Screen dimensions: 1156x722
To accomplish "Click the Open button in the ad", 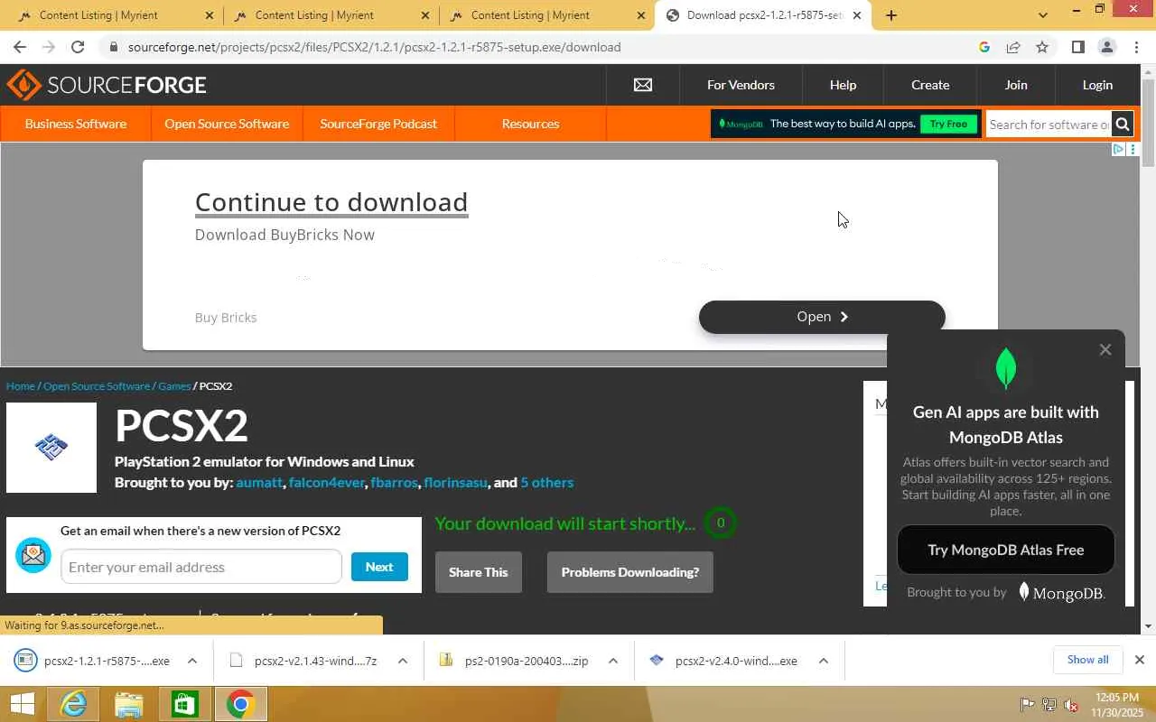I will pos(822,317).
